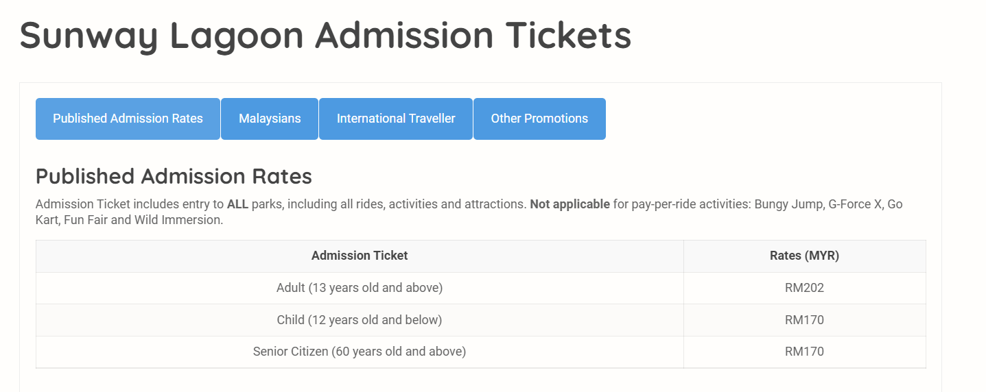Image resolution: width=986 pixels, height=392 pixels.
Task: Click the bold Not applicable text
Action: tap(570, 204)
